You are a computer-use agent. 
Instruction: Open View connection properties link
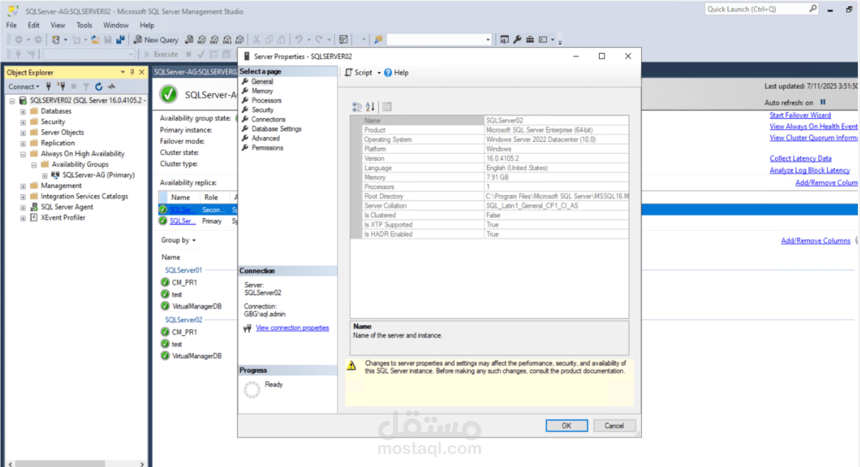coord(292,328)
